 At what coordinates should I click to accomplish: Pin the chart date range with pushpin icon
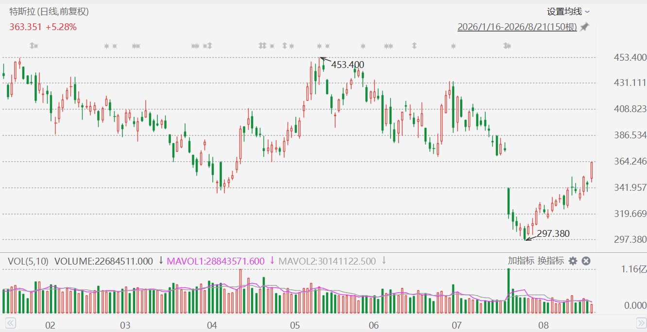coord(584,27)
